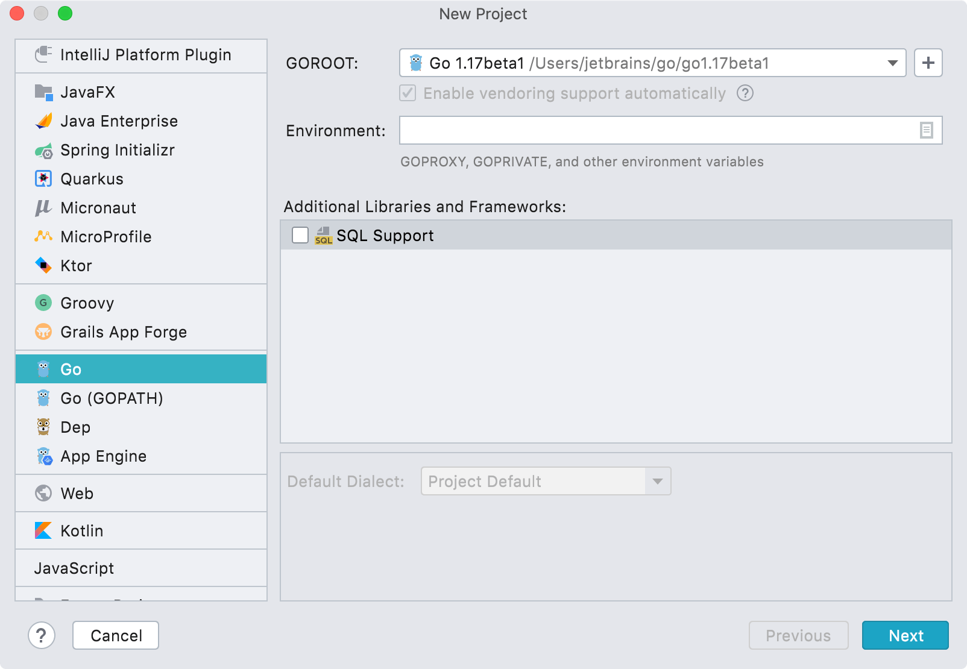Click the vendoring support help bubble
Screen dimensions: 967x669
[746, 93]
